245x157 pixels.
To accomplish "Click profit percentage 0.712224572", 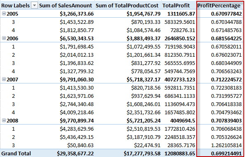I will pos(226,80).
